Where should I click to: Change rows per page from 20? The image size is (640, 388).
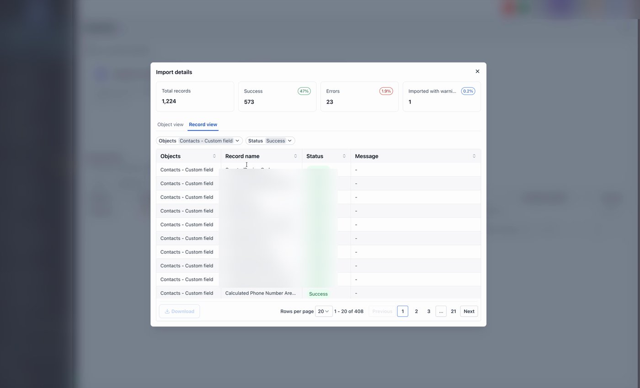click(x=324, y=311)
